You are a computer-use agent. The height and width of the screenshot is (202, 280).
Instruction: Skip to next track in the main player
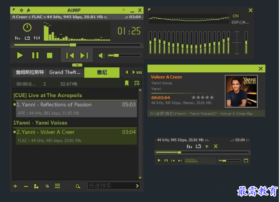click(x=84, y=56)
